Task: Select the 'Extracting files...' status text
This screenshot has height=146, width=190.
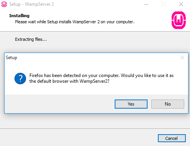Action: (x=31, y=39)
